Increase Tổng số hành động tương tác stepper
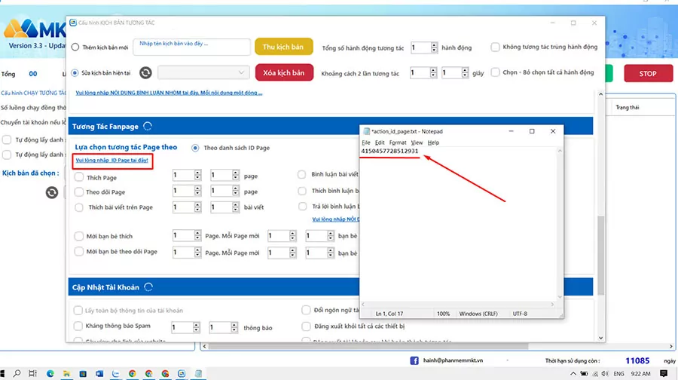Screen dimensions: 678x380 (x=435, y=44)
